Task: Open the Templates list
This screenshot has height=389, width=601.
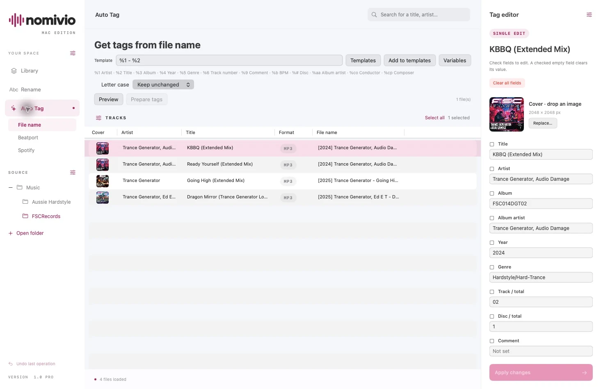Action: click(363, 60)
